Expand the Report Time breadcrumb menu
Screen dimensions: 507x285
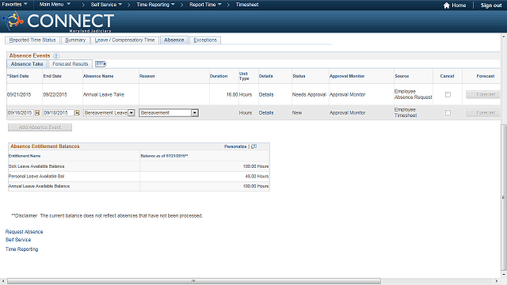click(205, 5)
